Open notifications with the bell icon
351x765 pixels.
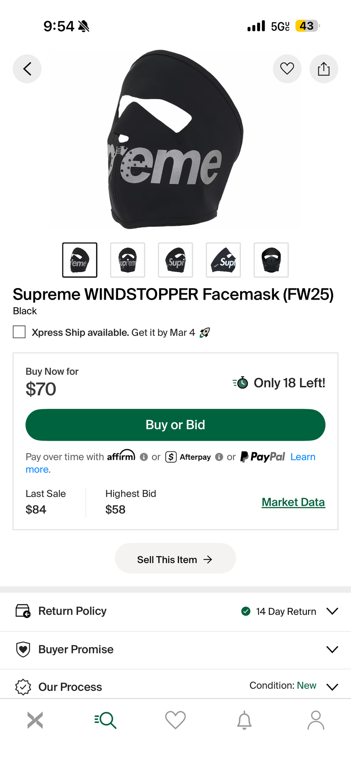click(x=244, y=720)
